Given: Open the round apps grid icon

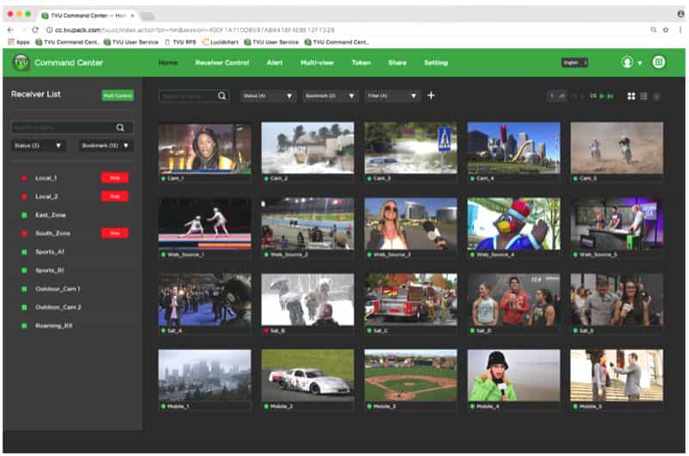Looking at the screenshot, I should tap(658, 62).
